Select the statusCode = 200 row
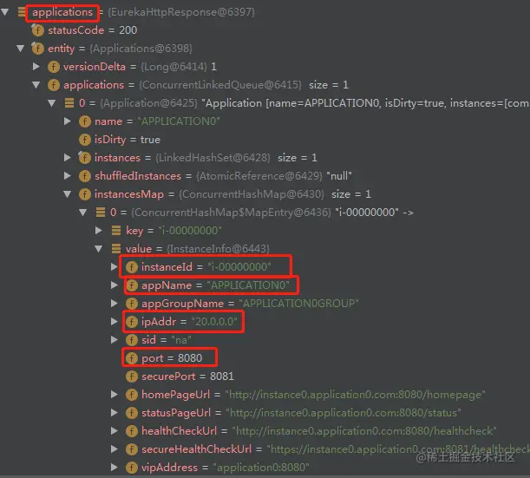The width and height of the screenshot is (530, 478). 84,30
